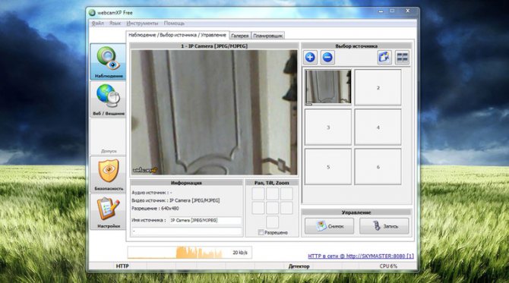Switch to the Планировщик tab
This screenshot has height=283, width=509.
(268, 36)
